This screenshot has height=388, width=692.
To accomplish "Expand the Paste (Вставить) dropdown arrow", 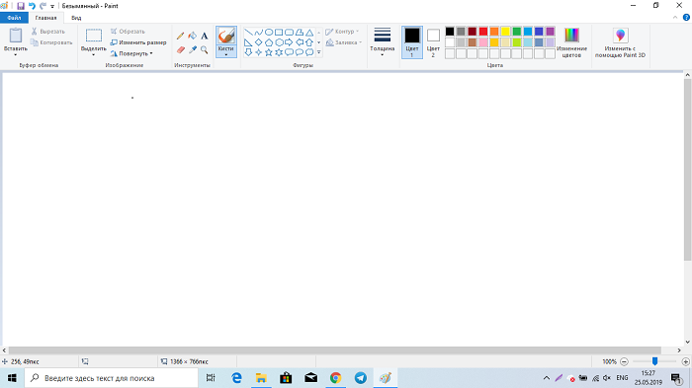I will pos(16,54).
